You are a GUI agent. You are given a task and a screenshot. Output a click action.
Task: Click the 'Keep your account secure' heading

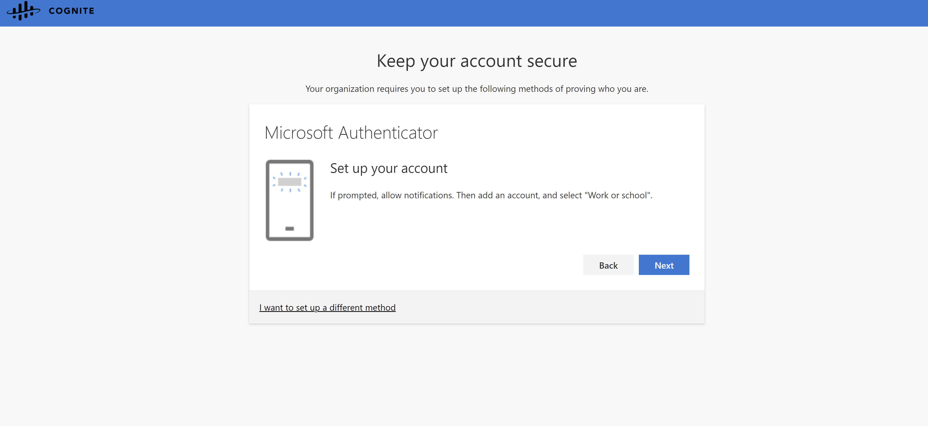click(x=477, y=61)
